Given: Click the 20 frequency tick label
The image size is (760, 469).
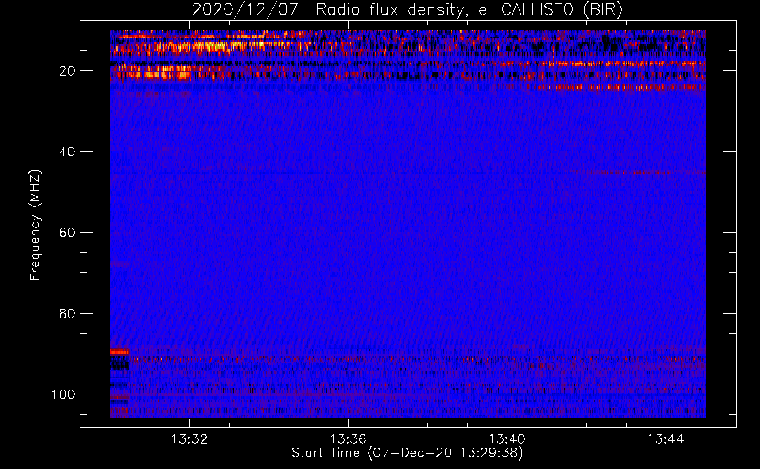Looking at the screenshot, I should pos(67,71).
